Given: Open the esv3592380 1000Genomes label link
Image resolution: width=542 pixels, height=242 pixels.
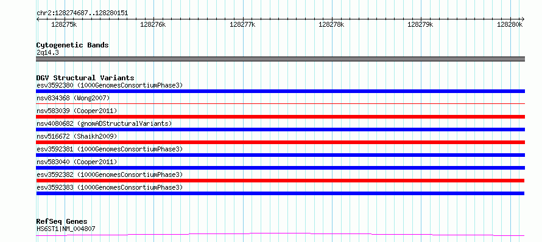Looking at the screenshot, I should [110, 85].
